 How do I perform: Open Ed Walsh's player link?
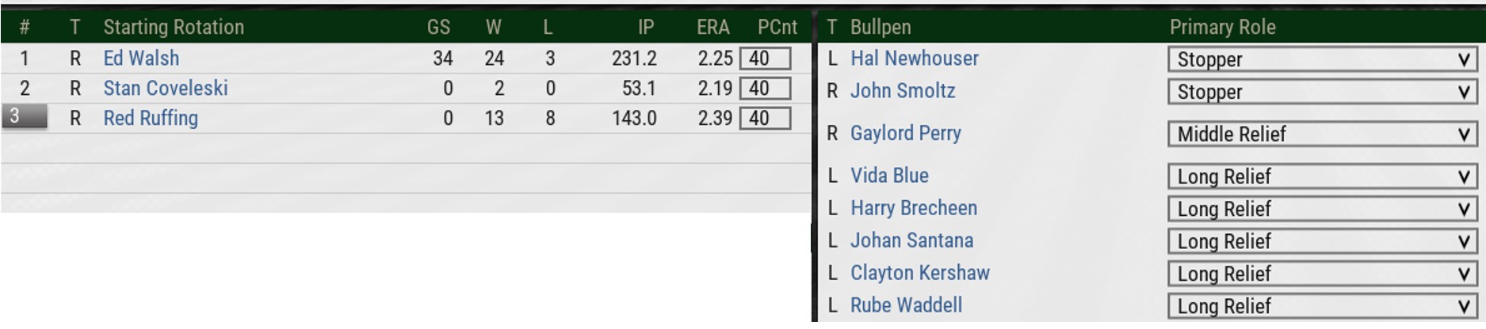click(x=141, y=59)
